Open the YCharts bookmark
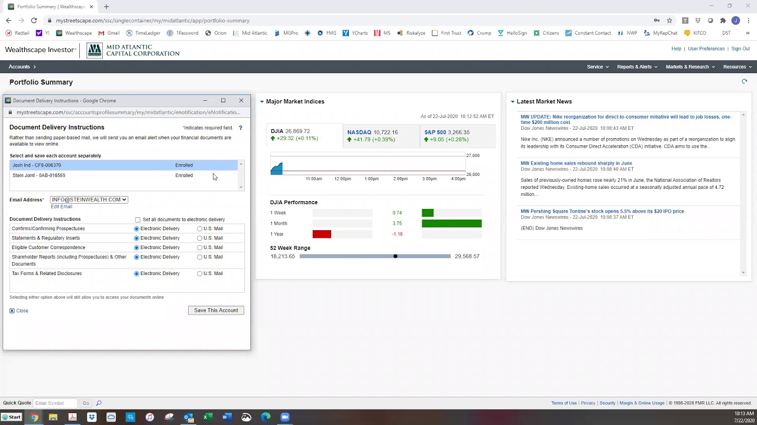The width and height of the screenshot is (757, 425). pyautogui.click(x=355, y=33)
